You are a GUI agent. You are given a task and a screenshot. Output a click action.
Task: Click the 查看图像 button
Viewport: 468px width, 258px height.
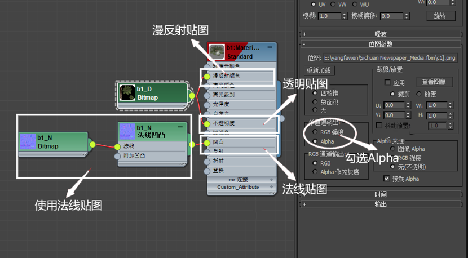click(x=434, y=82)
